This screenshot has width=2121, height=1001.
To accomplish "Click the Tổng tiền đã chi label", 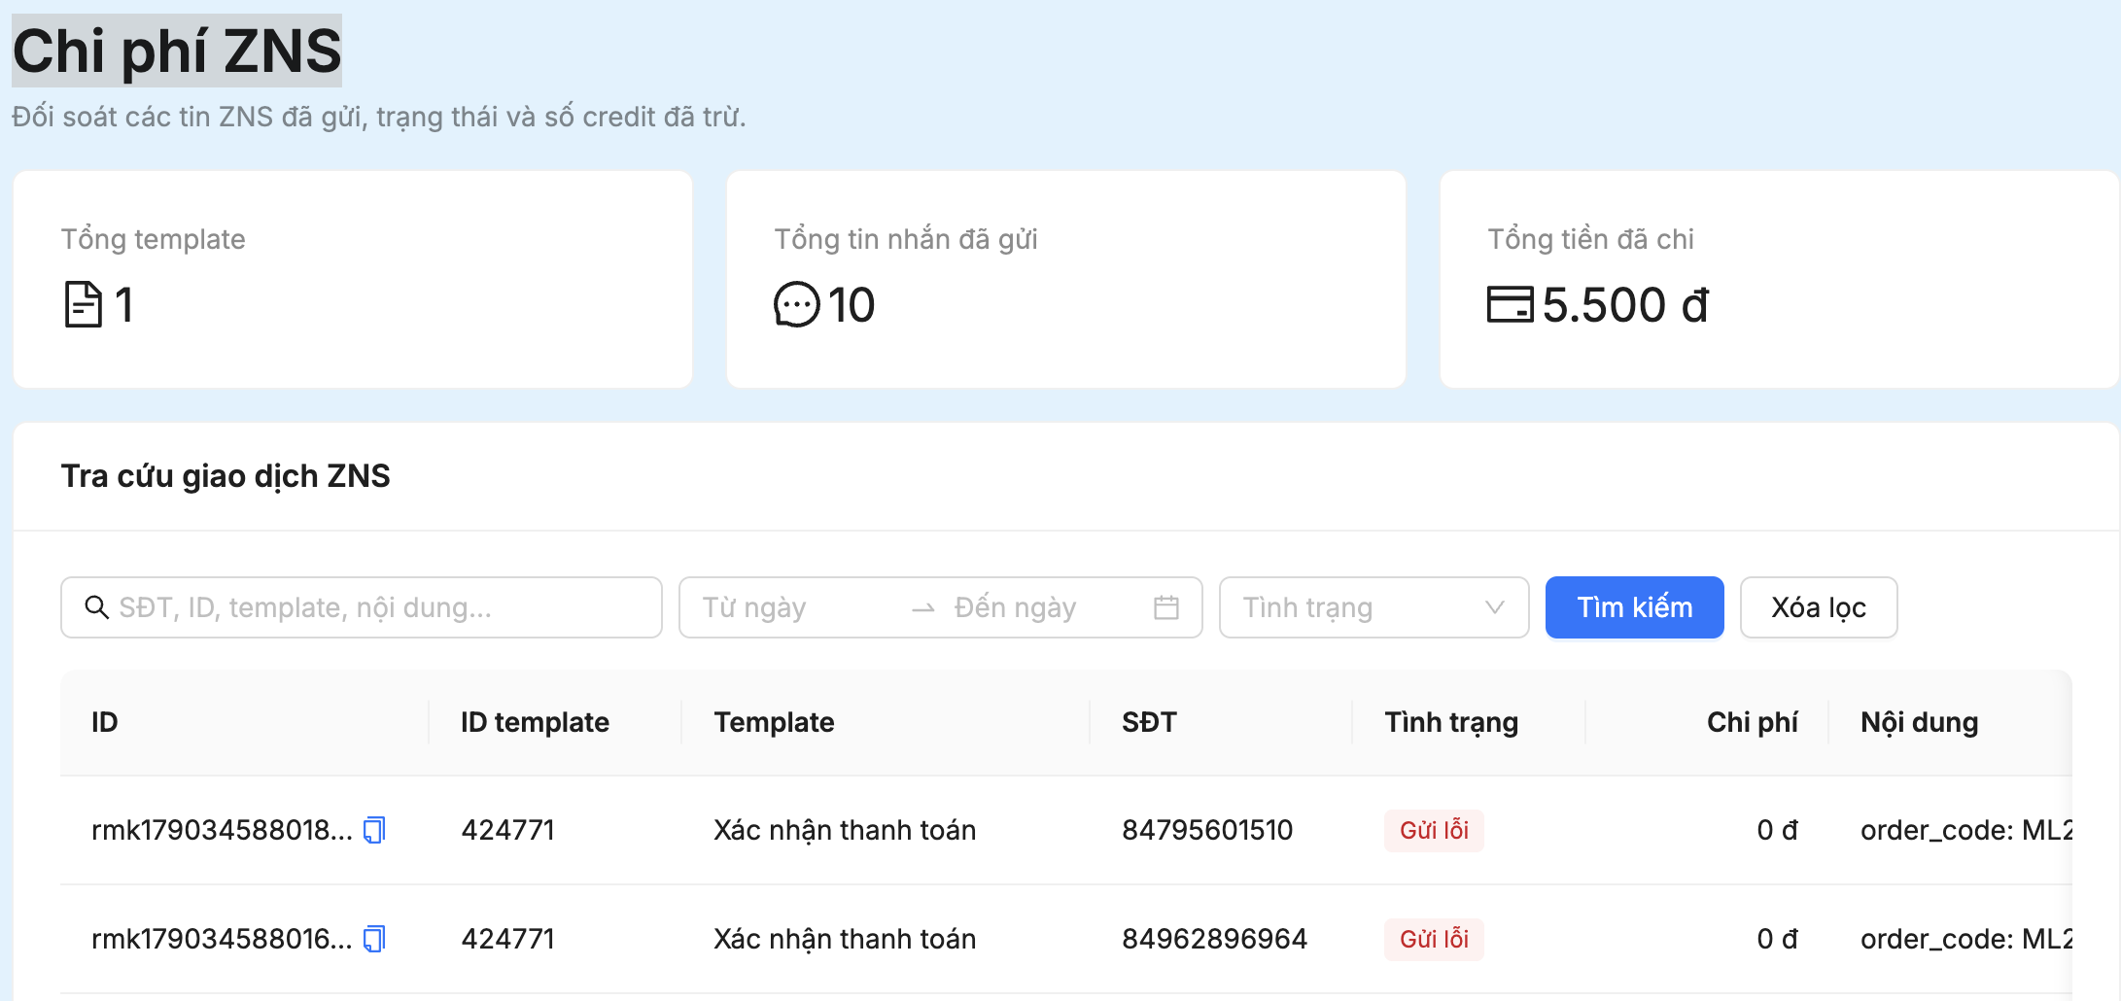I will tap(1590, 239).
